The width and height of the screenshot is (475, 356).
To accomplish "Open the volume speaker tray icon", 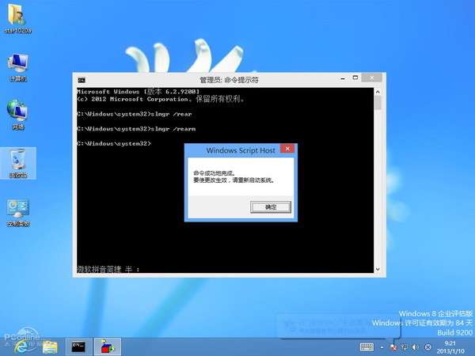I will (x=416, y=347).
